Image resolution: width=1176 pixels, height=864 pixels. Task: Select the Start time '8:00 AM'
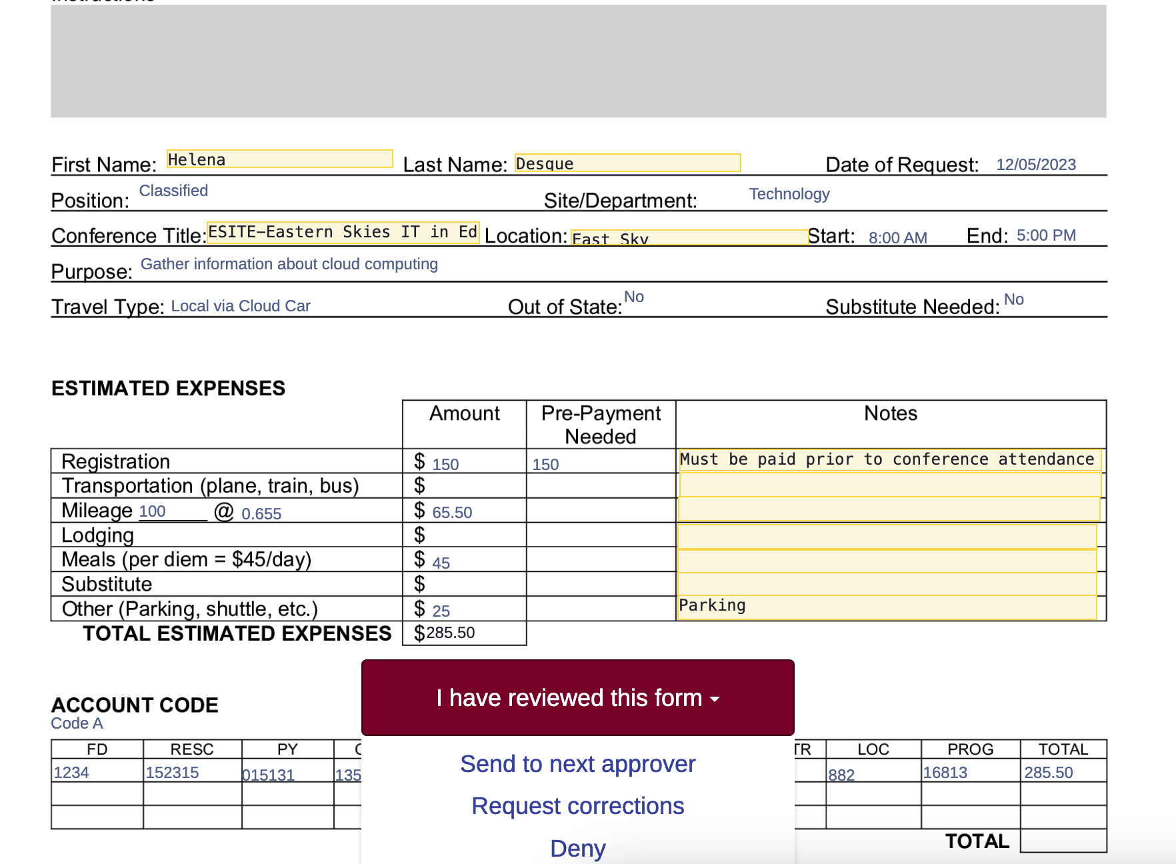point(897,238)
